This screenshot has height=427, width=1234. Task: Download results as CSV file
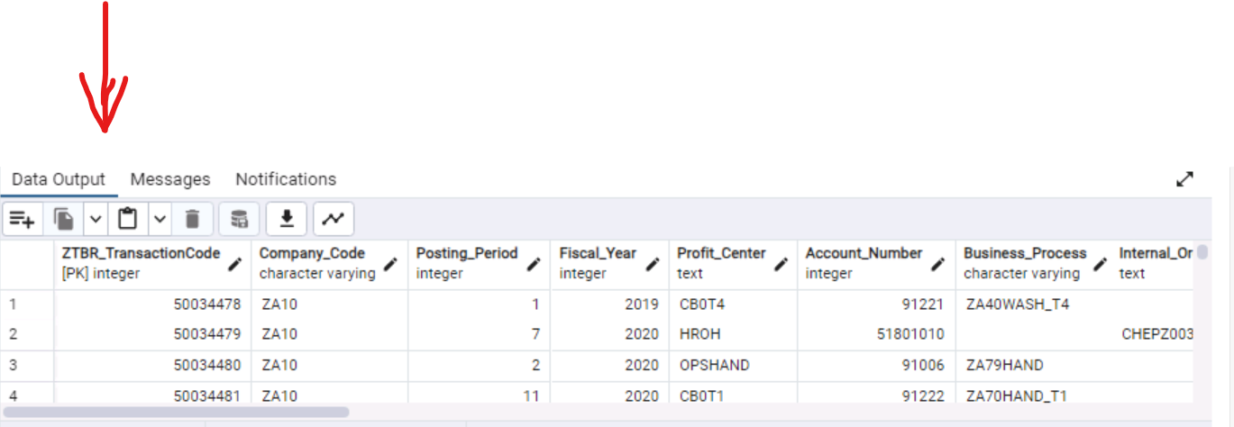click(287, 219)
